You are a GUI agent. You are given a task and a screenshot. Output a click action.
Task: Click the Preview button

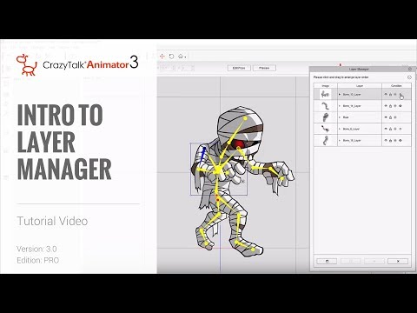(264, 68)
